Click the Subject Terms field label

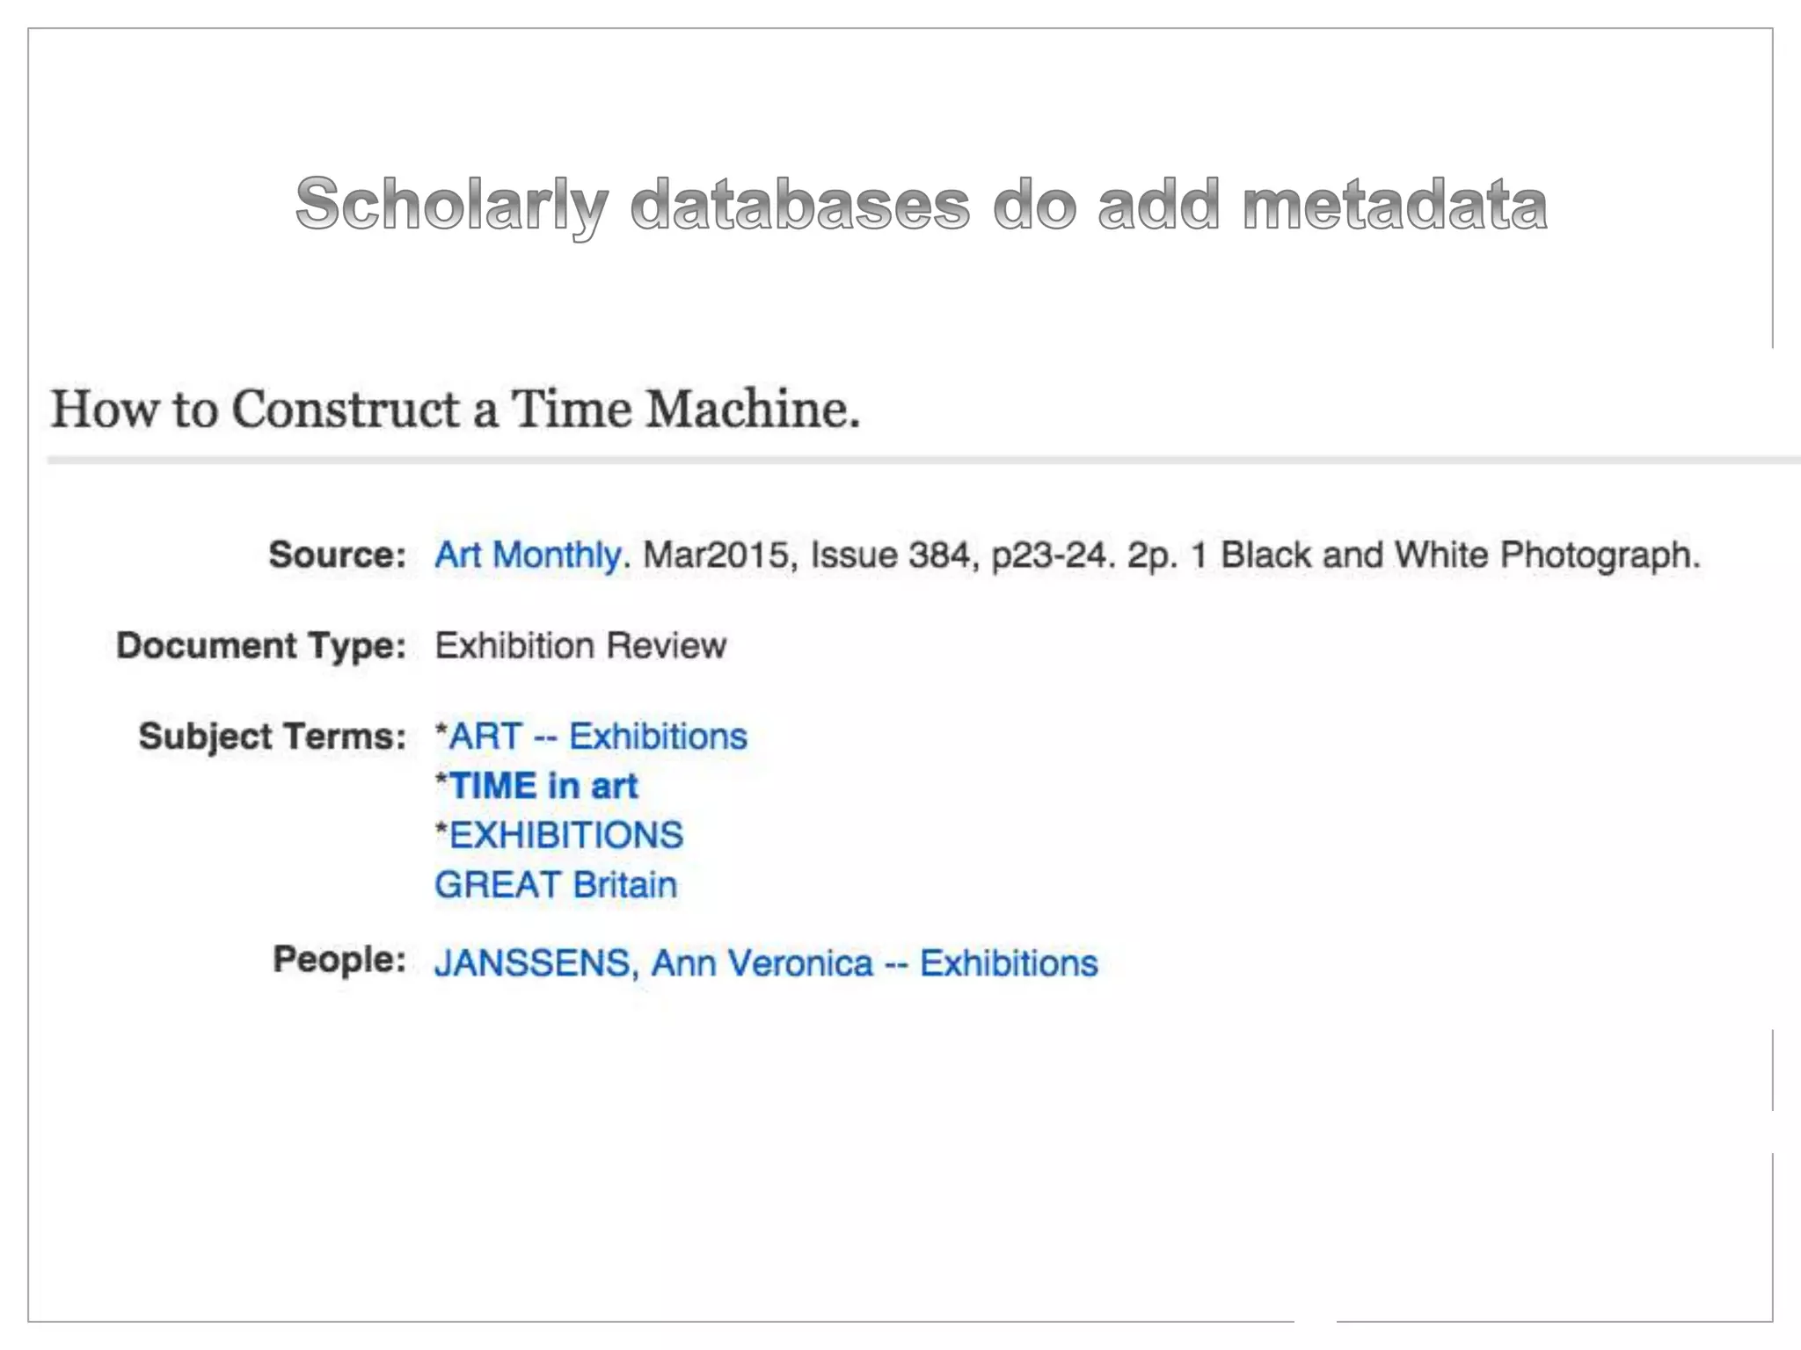[x=273, y=737]
